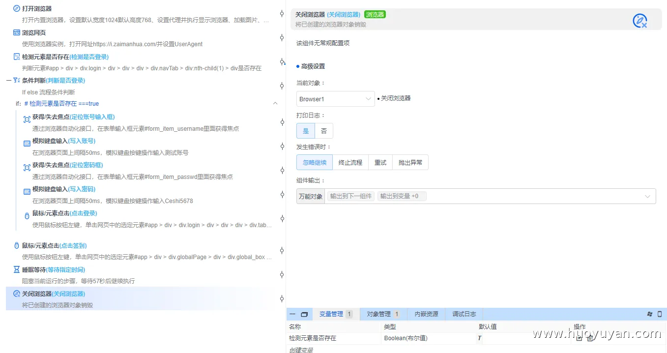
Task: Click the Windows platform icon in the panel bar
Action: point(650,314)
